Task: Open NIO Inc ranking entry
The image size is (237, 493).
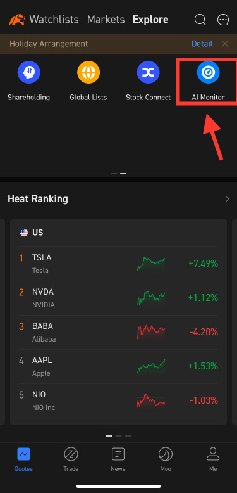Action: click(119, 401)
